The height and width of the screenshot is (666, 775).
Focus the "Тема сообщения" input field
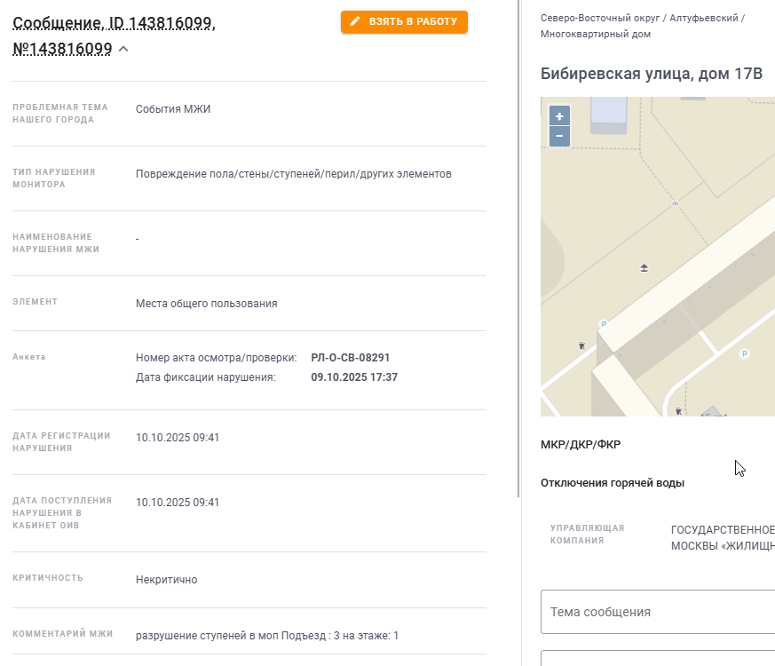657,612
